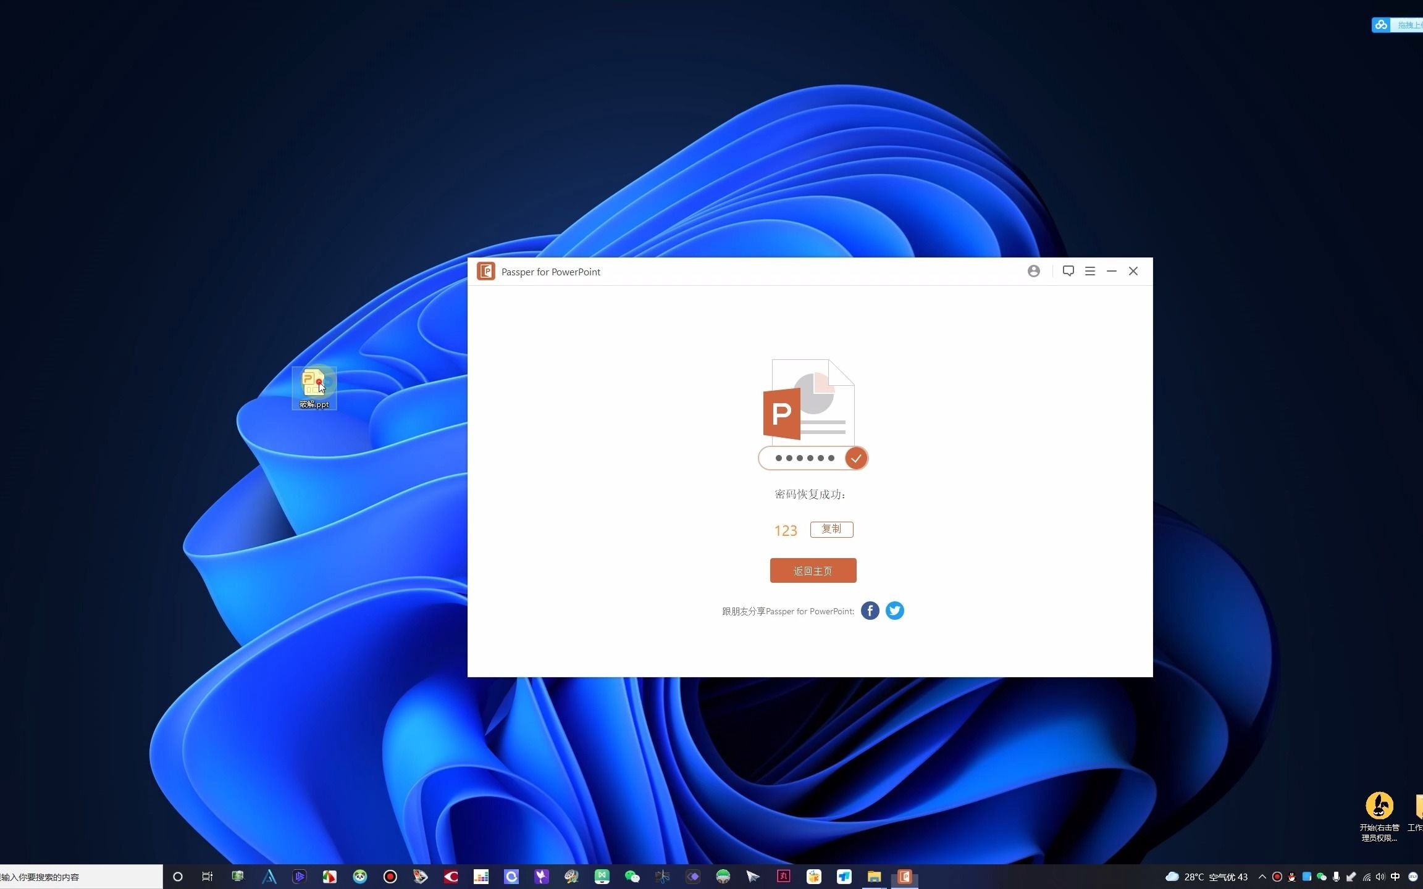This screenshot has height=889, width=1423.
Task: Click the QQ penguin tray icon
Action: pos(1291,877)
